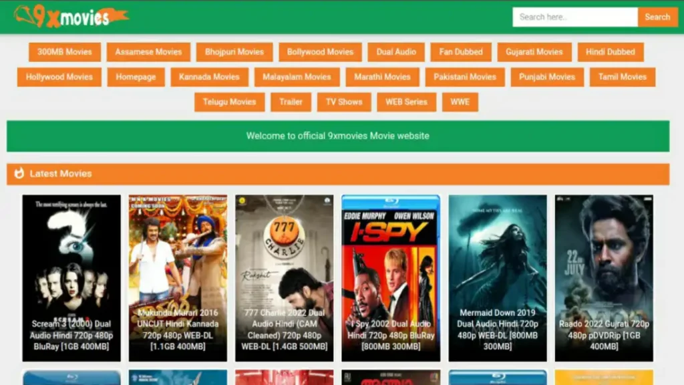Open the Mermaid Down 2019 movie poster

click(x=498, y=278)
